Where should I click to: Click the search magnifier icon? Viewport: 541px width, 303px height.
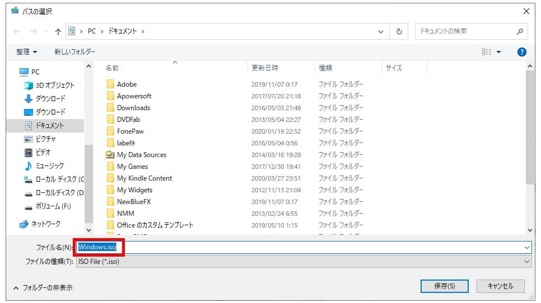pos(520,32)
